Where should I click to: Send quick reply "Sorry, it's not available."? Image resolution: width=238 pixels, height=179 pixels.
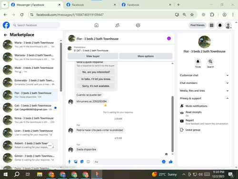(96, 86)
